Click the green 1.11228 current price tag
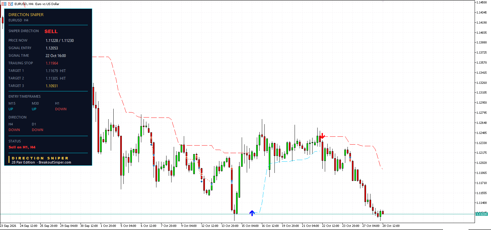The height and width of the screenshot is (230, 491). pyautogui.click(x=482, y=214)
